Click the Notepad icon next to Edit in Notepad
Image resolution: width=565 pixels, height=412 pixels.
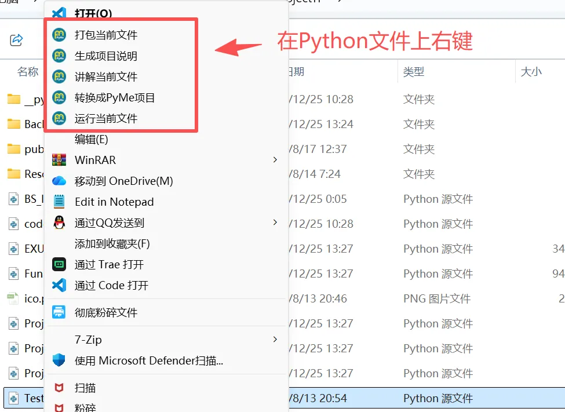point(59,202)
